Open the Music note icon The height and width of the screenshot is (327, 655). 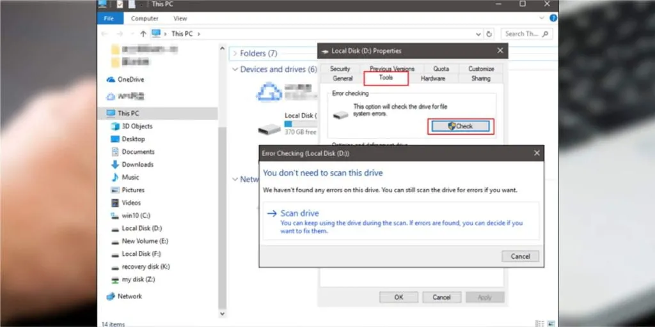[115, 178]
